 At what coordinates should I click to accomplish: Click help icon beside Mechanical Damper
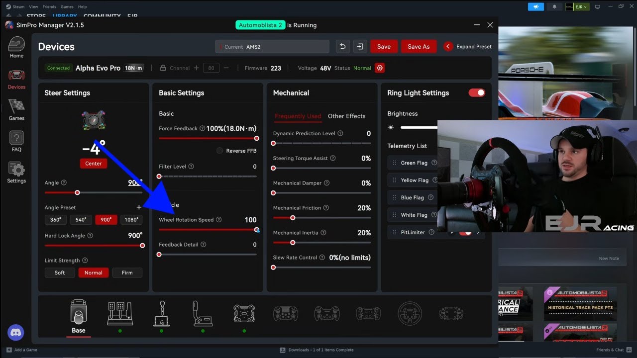(x=326, y=183)
